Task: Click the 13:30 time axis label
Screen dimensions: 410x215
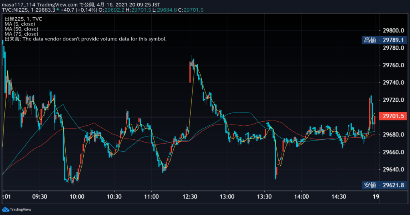Action: click(264, 197)
